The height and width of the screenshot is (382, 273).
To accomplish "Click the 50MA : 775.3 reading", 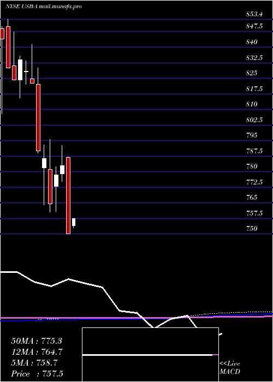I will coord(37,341).
